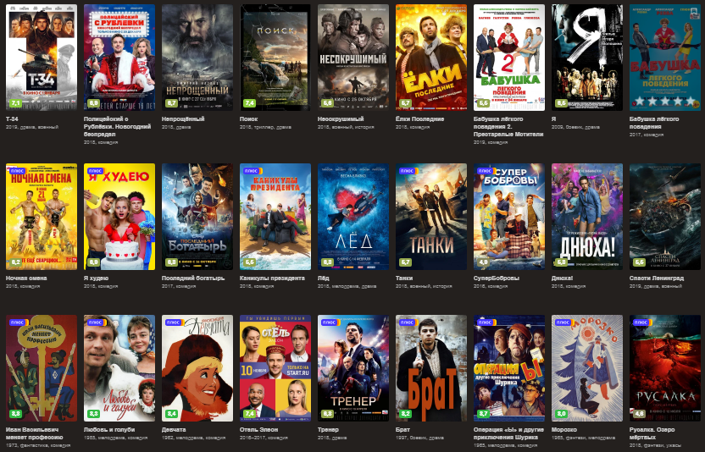Click the Плюс badge on Русалка poster
Viewport: 705px width, 452px height.
click(641, 322)
